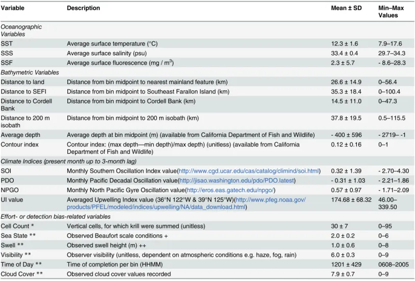Select the 'Oceanographic Variables' section heading
Screen dimensions: 415x281
click(x=21, y=31)
